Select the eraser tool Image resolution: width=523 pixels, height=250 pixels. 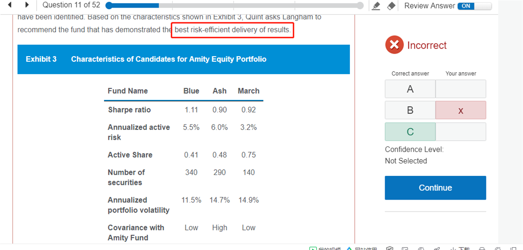tap(391, 6)
